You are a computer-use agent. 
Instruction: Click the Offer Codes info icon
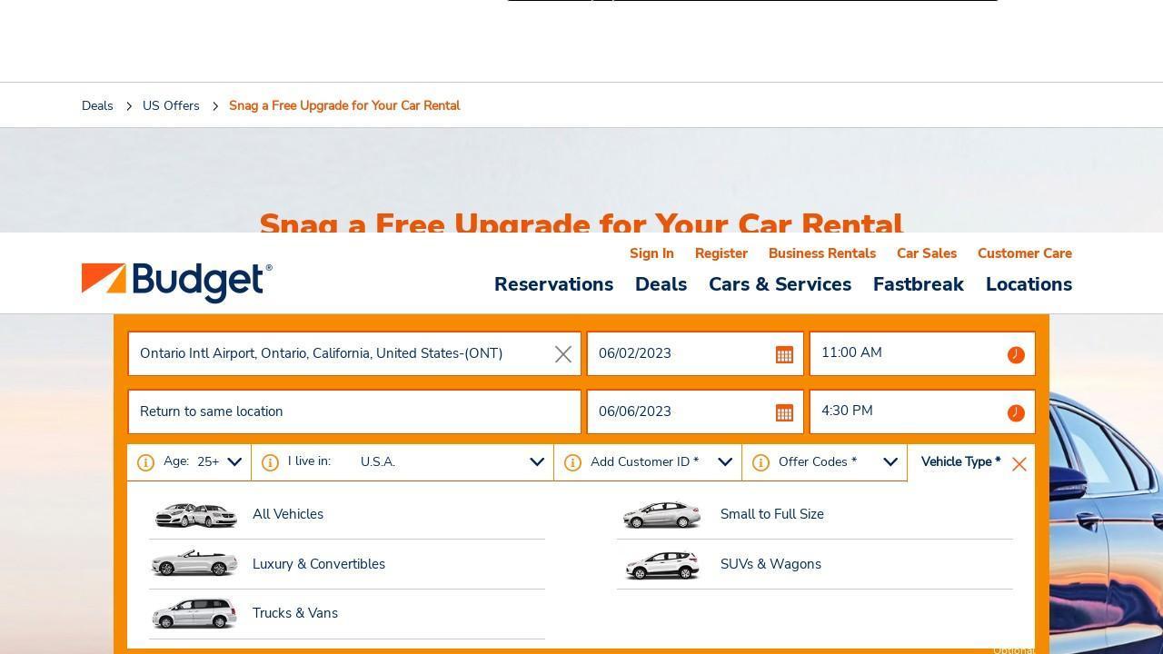(x=760, y=462)
